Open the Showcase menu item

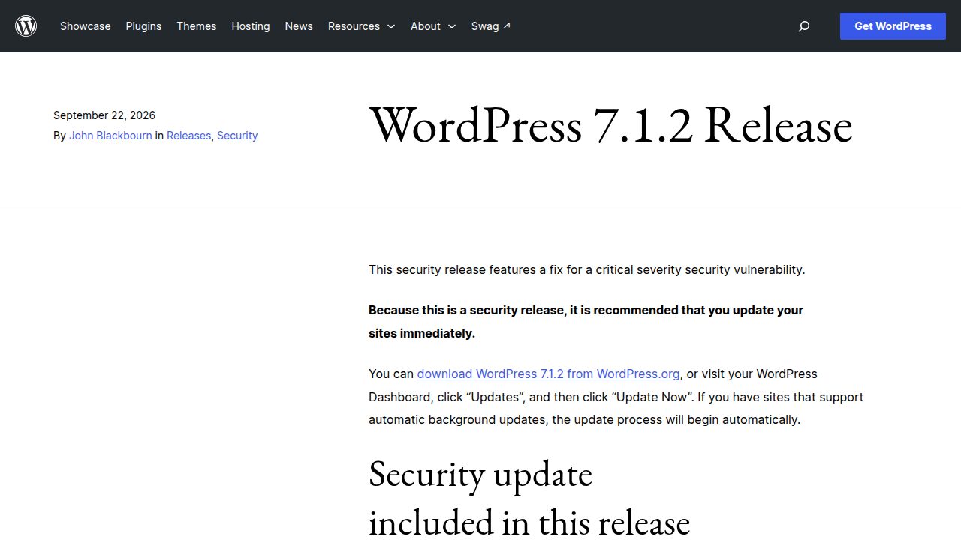pos(86,26)
